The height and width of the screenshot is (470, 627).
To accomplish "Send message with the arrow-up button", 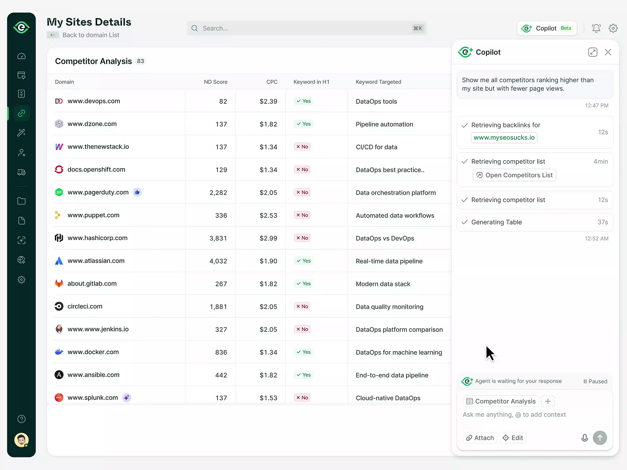I will tap(600, 438).
